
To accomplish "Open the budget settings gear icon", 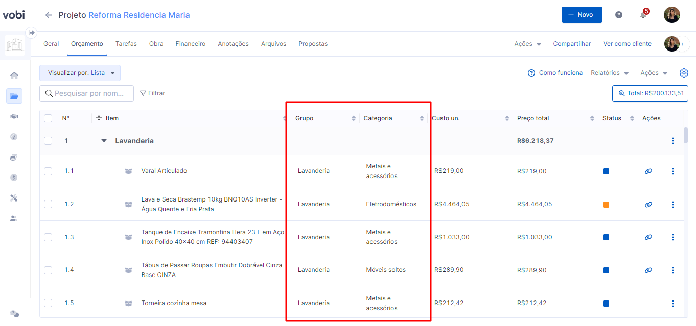I will tap(684, 73).
